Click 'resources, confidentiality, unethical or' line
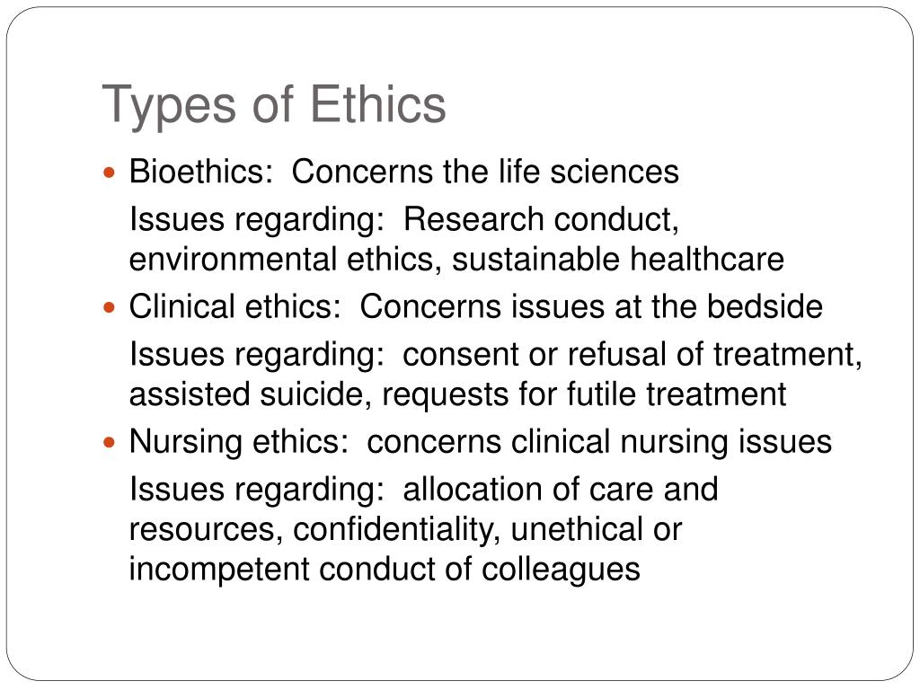This screenshot has height=690, width=920. click(x=405, y=530)
